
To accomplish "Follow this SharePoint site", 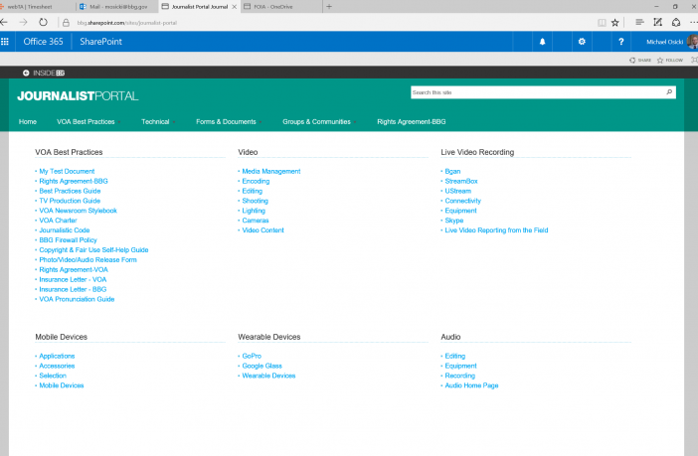I will pos(670,60).
